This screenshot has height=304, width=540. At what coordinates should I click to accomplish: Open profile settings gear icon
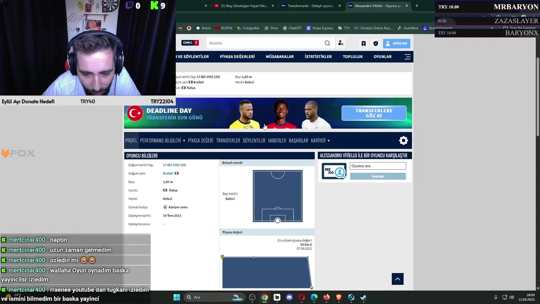404,141
